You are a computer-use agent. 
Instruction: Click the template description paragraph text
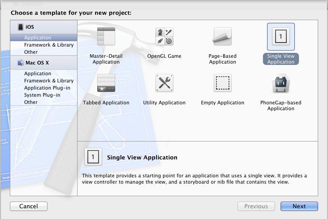(x=194, y=179)
